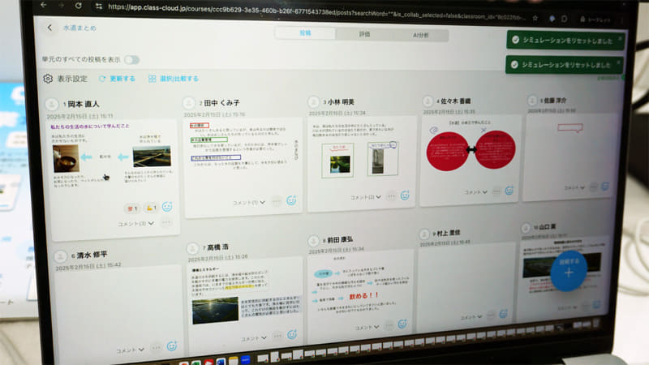This screenshot has height=365, width=649.
Task: Click the 更新する refresh button
Action: point(117,79)
